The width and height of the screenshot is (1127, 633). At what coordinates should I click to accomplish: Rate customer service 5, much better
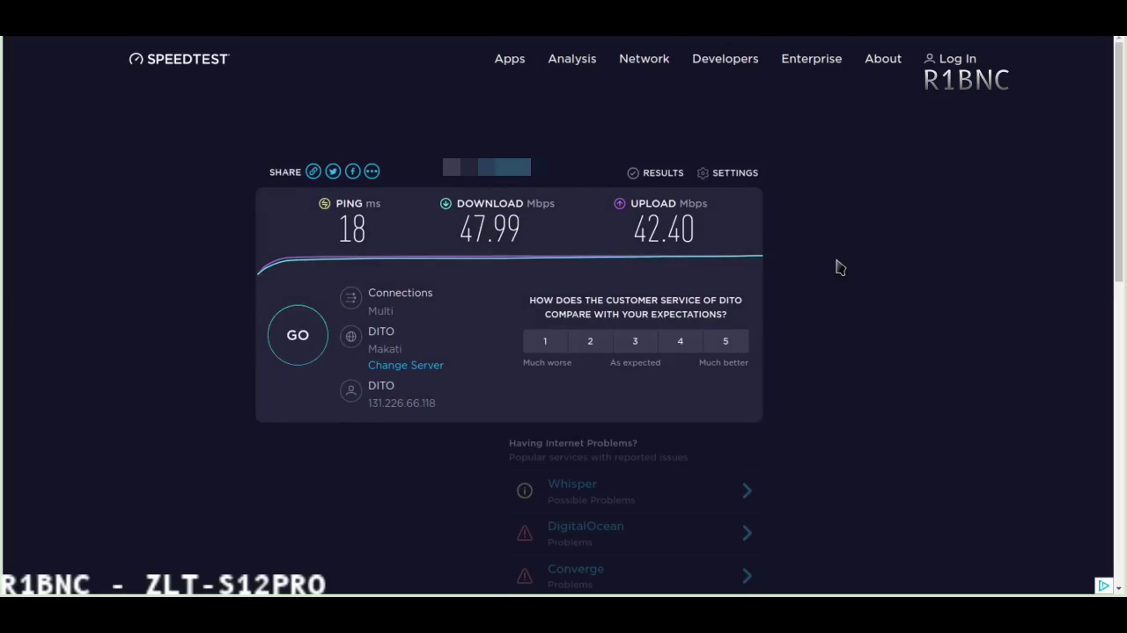click(x=726, y=341)
